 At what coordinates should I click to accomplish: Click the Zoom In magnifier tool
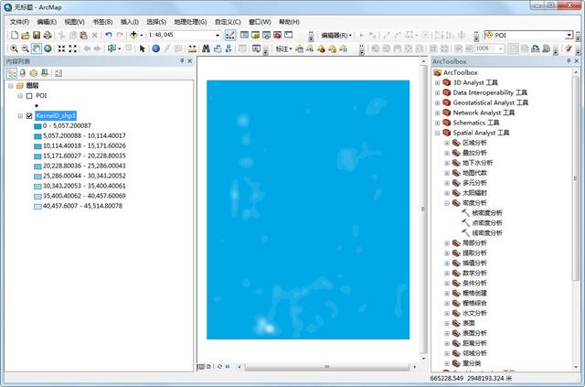(13, 48)
